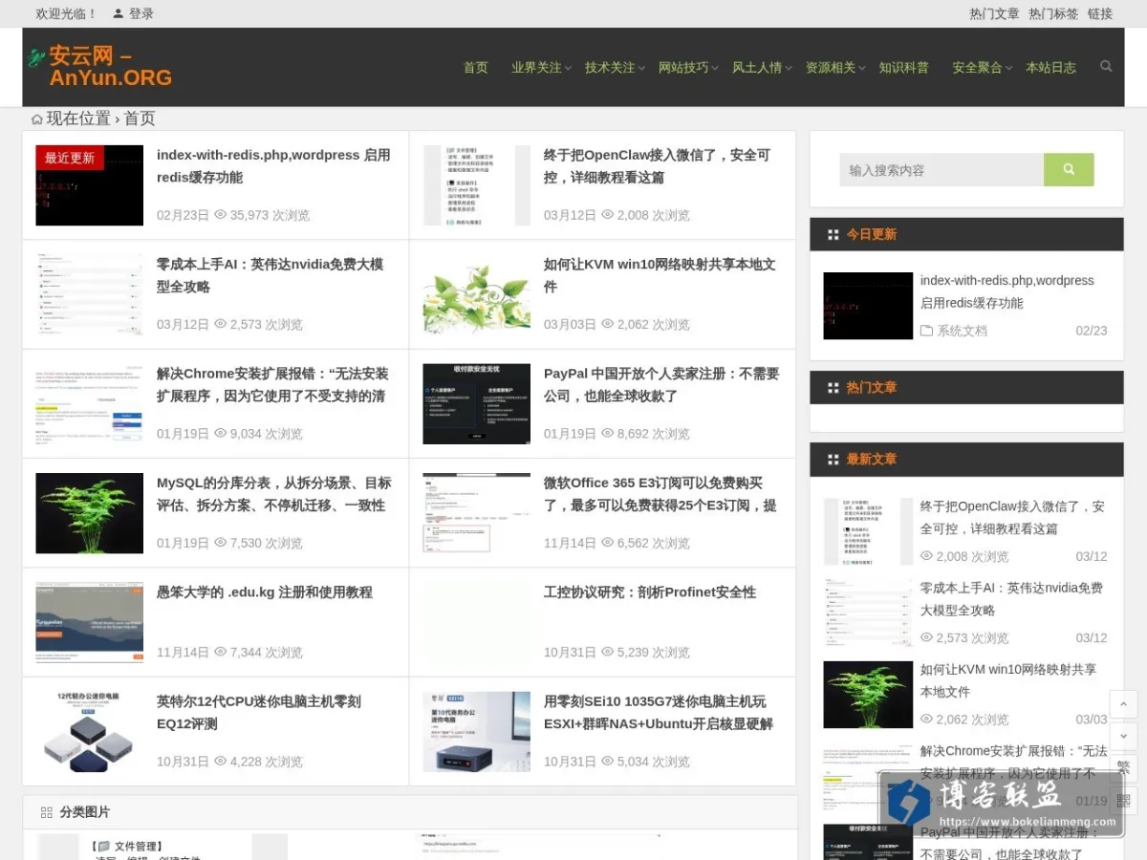Open sidebar 最新文章 link 零成本上手AI
Viewport: 1147px width, 860px height.
tap(1011, 599)
